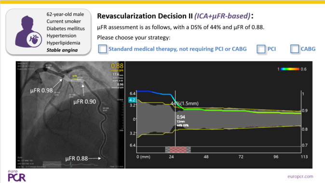The width and height of the screenshot is (325, 183).
Task: Tick the PCI strategy checkbox
Action: [x=261, y=49]
